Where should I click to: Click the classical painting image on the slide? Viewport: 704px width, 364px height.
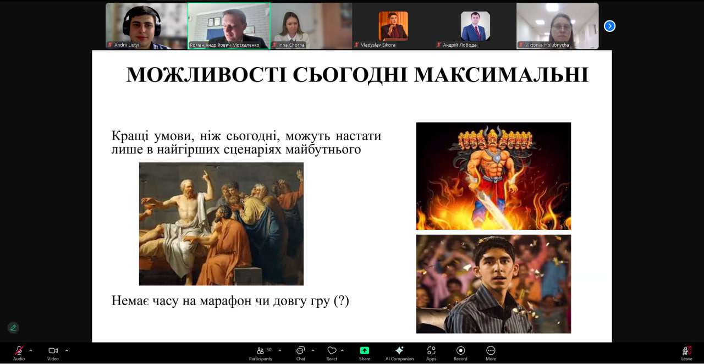(x=221, y=224)
